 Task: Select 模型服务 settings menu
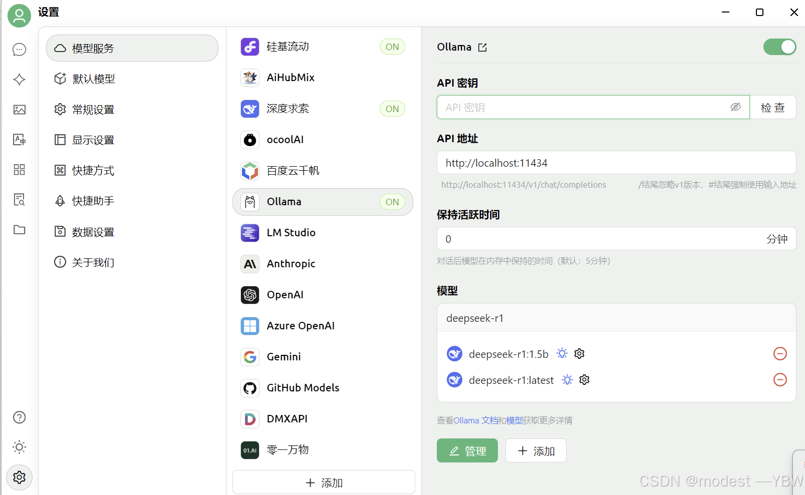click(x=132, y=48)
